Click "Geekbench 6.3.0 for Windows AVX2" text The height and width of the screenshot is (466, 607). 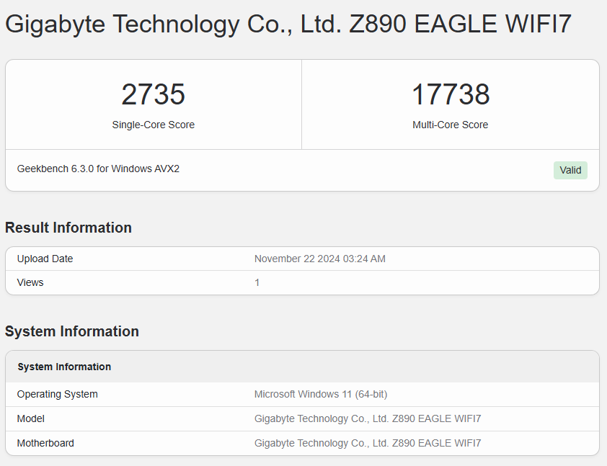(98, 169)
